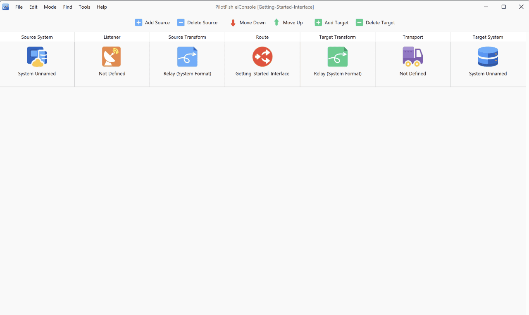Open the Target Transform green icon
This screenshot has width=529, height=315.
[338, 56]
